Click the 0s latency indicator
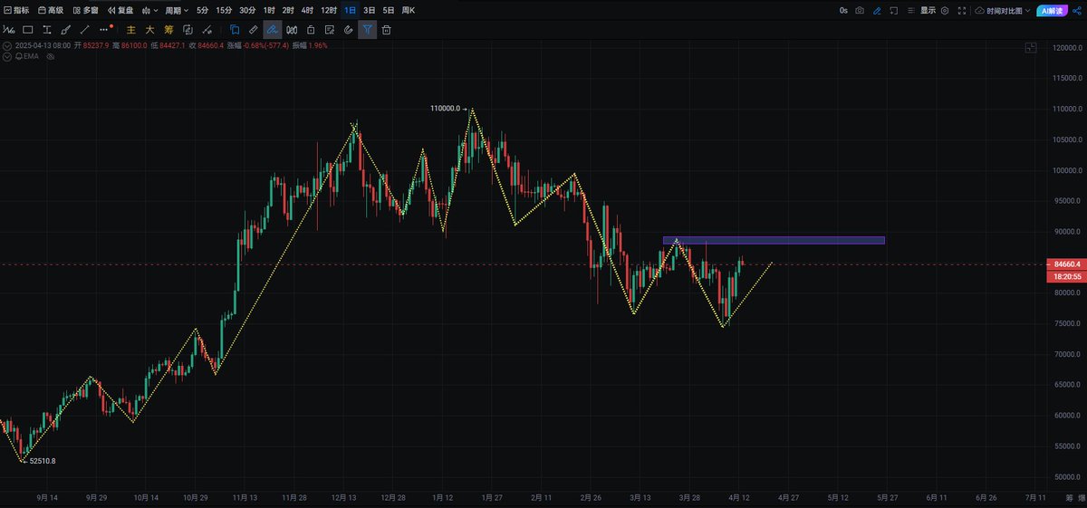The width and height of the screenshot is (1087, 508). [843, 10]
